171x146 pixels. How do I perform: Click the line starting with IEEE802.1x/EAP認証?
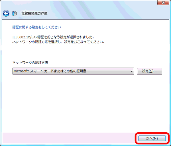[53, 37]
